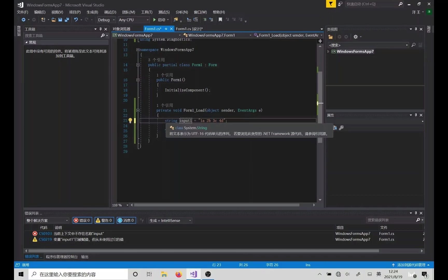Toggle the 消息 0 messages filter
Screen dimensions: 448x280
pyautogui.click(x=126, y=220)
